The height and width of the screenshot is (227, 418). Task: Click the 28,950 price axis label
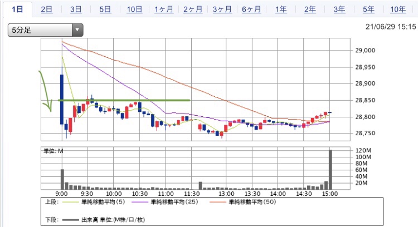pyautogui.click(x=365, y=67)
